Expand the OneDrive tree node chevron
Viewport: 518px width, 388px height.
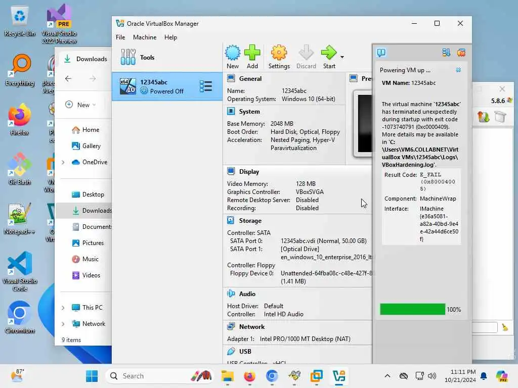tap(63, 162)
